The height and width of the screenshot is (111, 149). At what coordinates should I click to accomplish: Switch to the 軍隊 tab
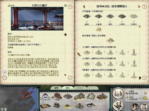point(56,88)
